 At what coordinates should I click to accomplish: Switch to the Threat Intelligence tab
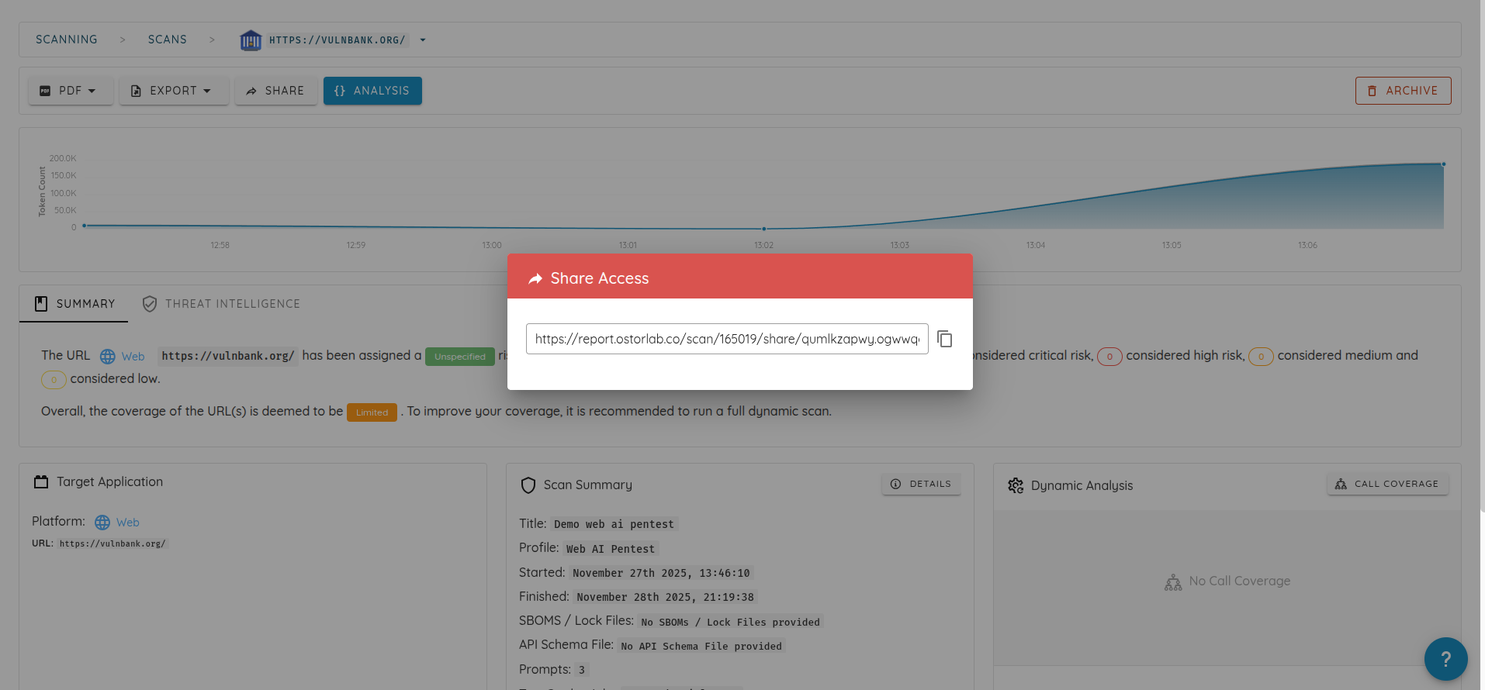(x=221, y=304)
